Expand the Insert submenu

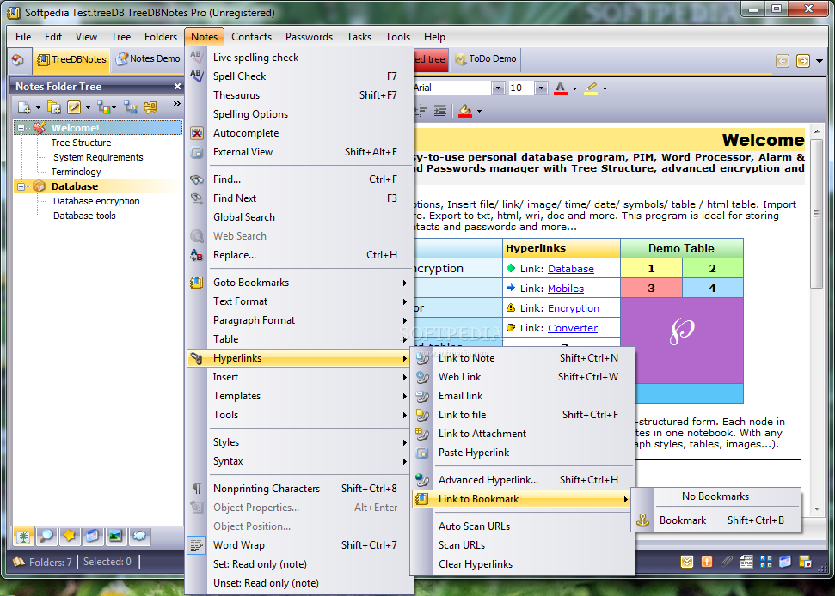point(300,377)
